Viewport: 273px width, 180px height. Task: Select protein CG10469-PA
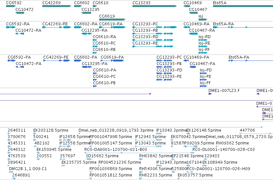[196, 57]
